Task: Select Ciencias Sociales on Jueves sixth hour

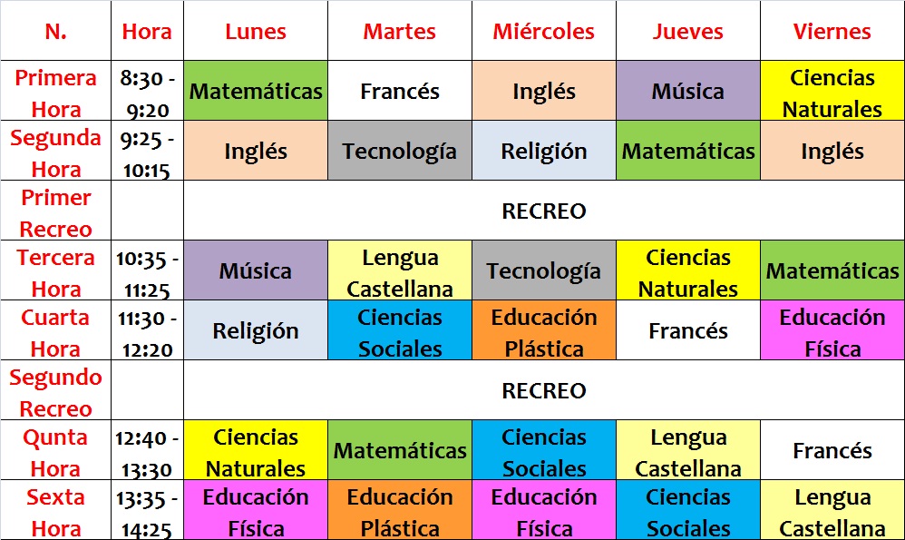Action: click(688, 511)
